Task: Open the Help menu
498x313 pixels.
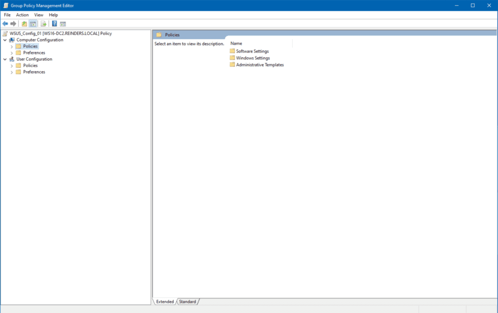Action: click(53, 15)
